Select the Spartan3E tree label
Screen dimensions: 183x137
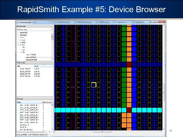24,32
